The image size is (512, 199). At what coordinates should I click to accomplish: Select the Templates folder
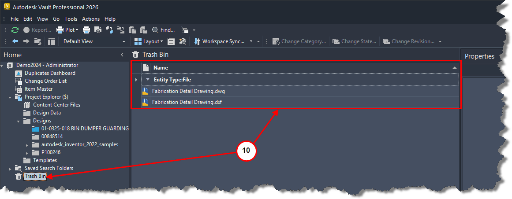45,160
